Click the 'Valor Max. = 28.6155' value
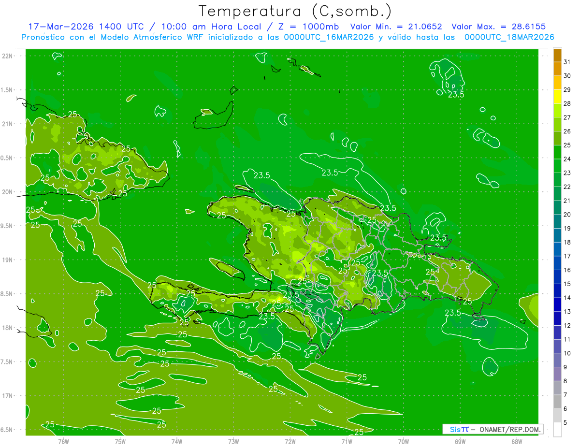 pos(498,27)
